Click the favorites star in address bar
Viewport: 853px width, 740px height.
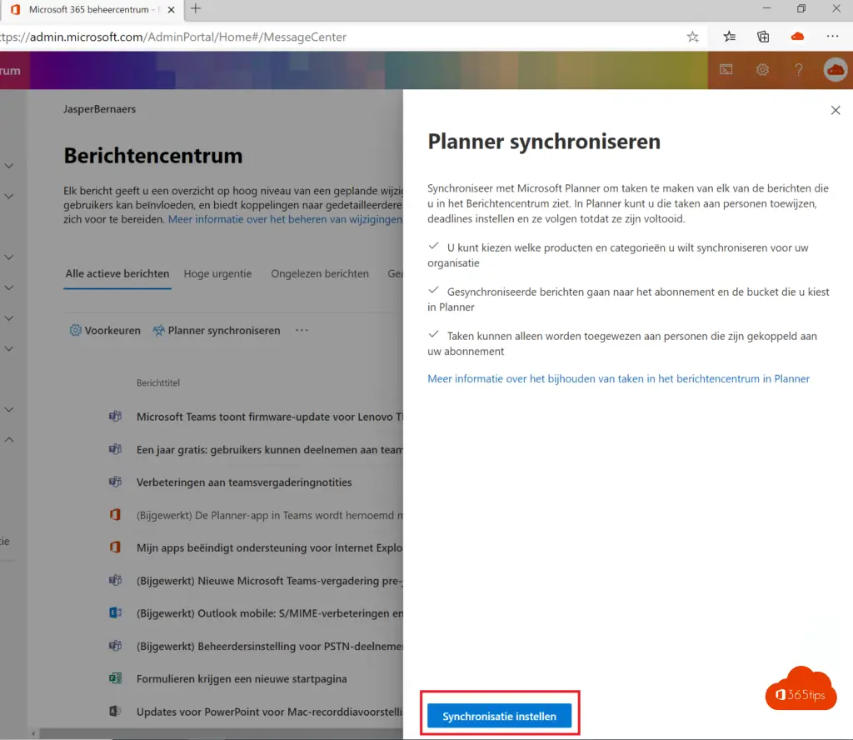692,37
